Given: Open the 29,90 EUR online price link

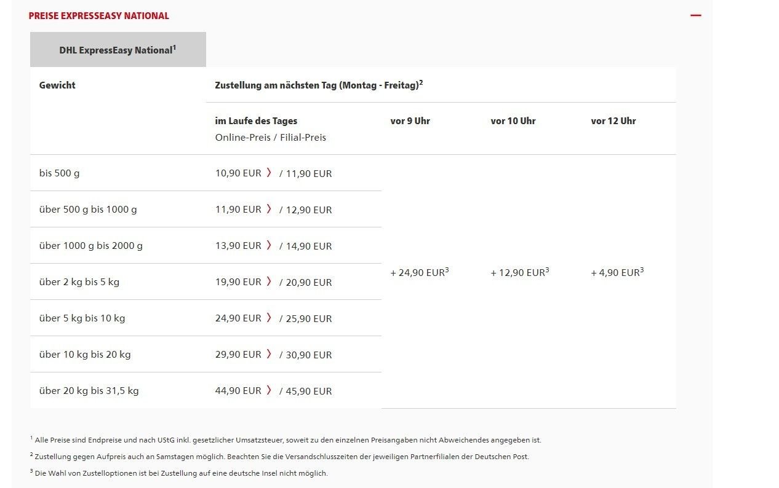Looking at the screenshot, I should point(243,355).
